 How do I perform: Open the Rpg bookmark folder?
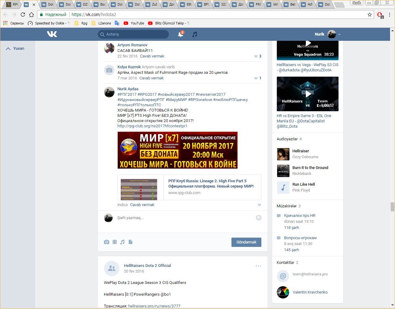point(81,23)
